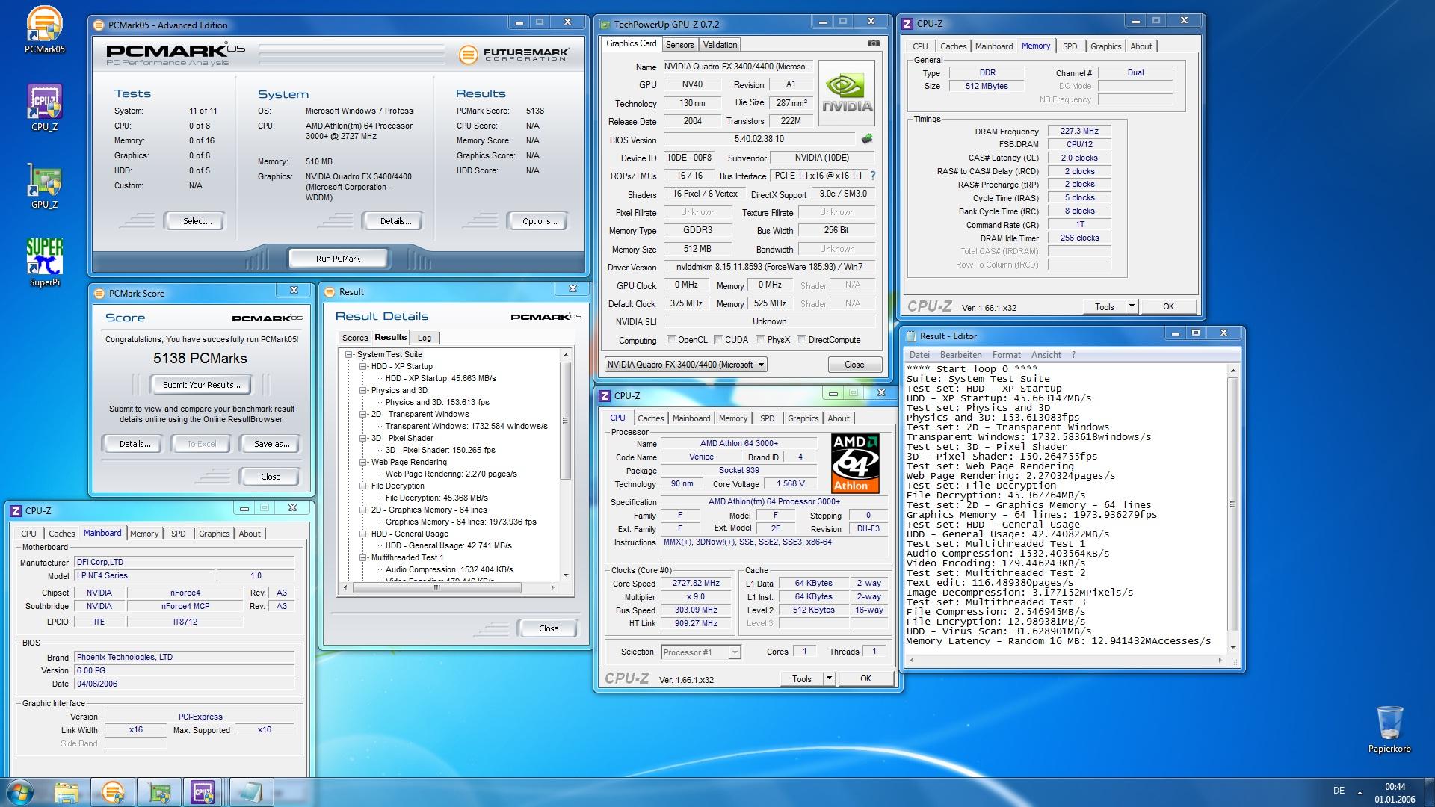Click the NVIDIA logo in GPU-Z
The image size is (1435, 807).
point(847,93)
